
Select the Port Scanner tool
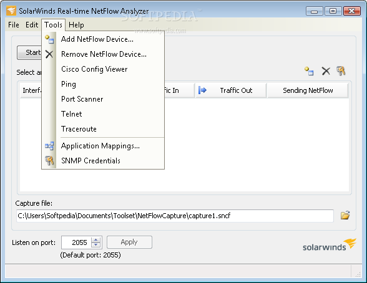click(x=103, y=99)
